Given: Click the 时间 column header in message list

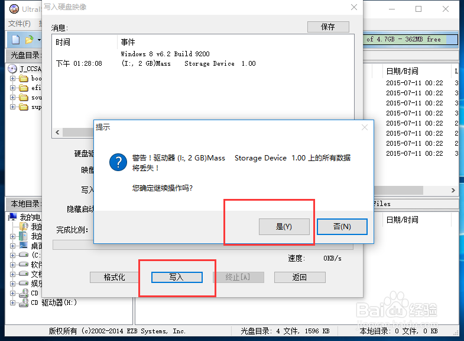Looking at the screenshot, I should 85,42.
